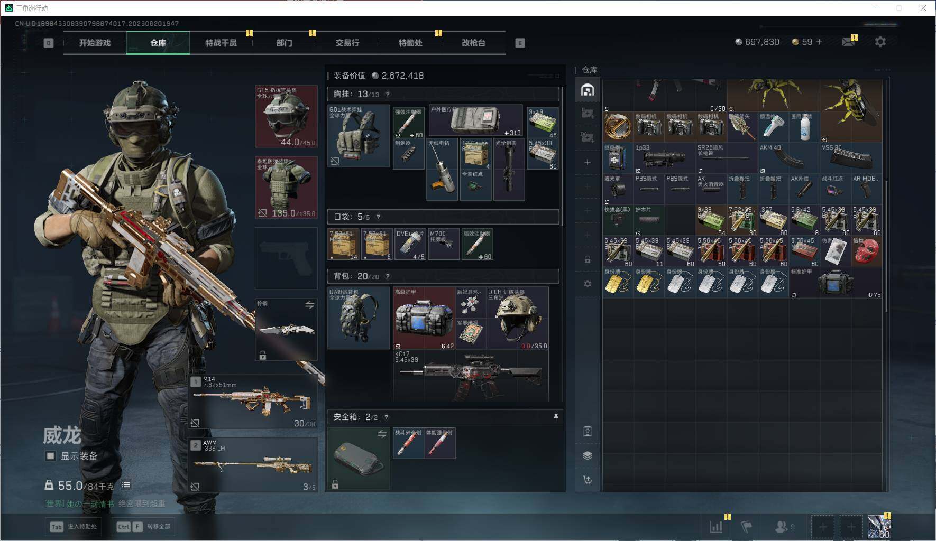936x541 pixels.
Task: Open the stash sidebar gear settings
Action: 588,284
